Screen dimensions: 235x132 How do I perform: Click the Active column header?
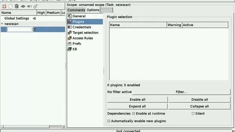(205, 25)
